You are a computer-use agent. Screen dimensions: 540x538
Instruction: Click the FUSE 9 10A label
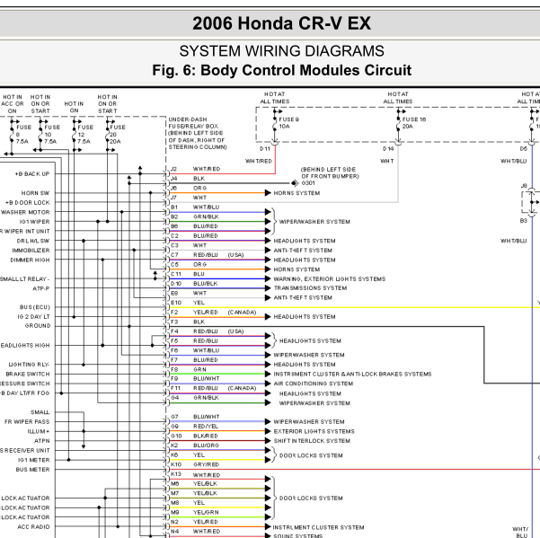288,123
